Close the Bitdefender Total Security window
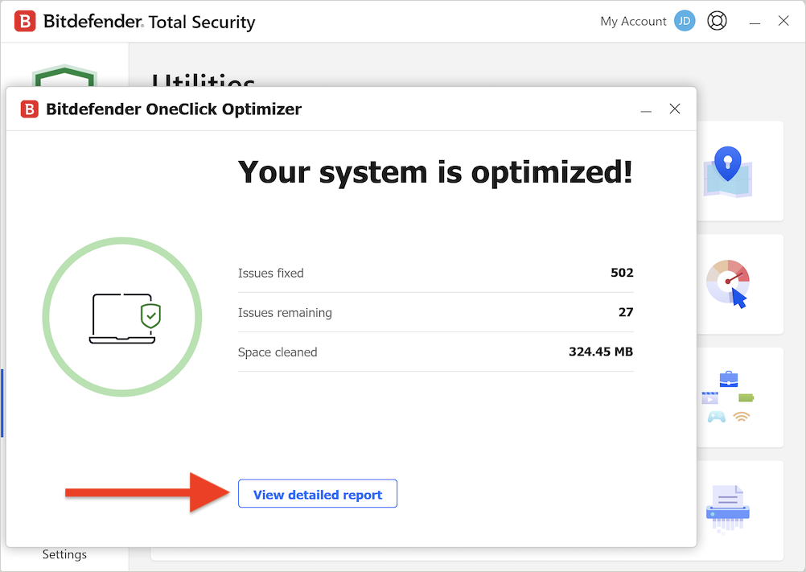This screenshot has height=572, width=806. pos(783,21)
